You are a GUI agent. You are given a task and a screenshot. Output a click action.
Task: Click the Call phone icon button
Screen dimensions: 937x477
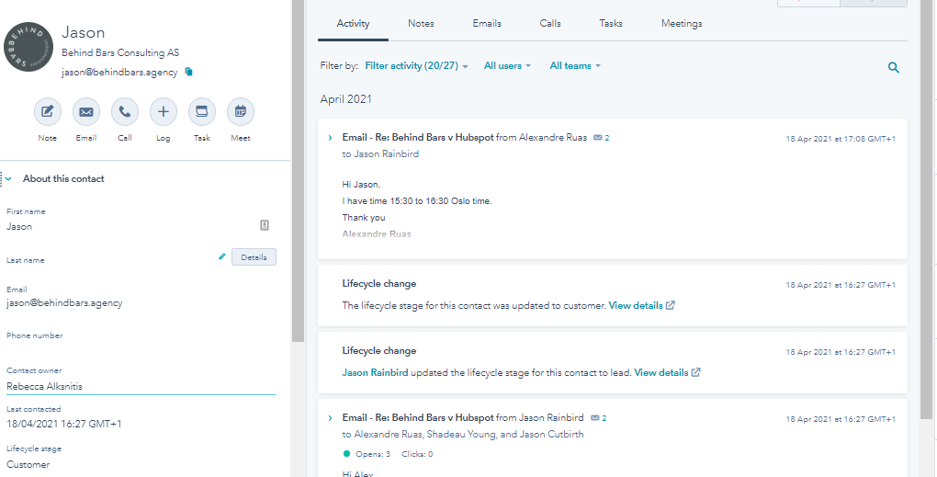pyautogui.click(x=125, y=112)
